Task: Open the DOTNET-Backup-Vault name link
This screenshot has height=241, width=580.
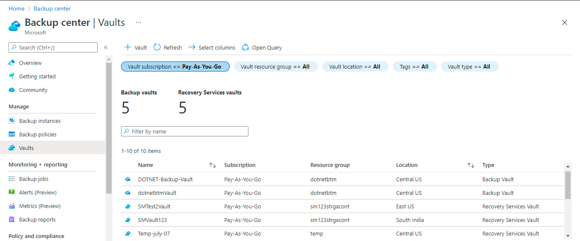Action: tap(165, 179)
